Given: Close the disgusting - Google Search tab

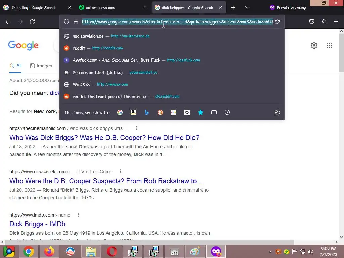Looking at the screenshot, I should (69, 7).
